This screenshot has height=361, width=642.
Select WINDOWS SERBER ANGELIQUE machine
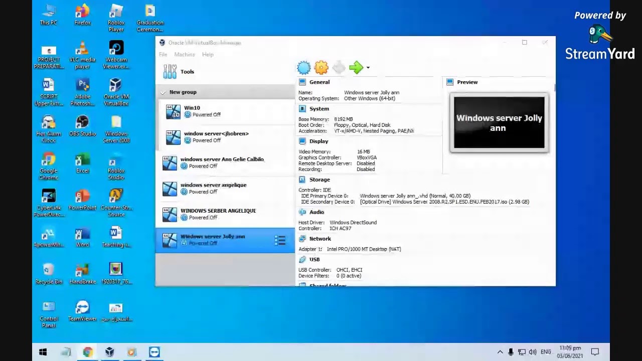pyautogui.click(x=225, y=214)
